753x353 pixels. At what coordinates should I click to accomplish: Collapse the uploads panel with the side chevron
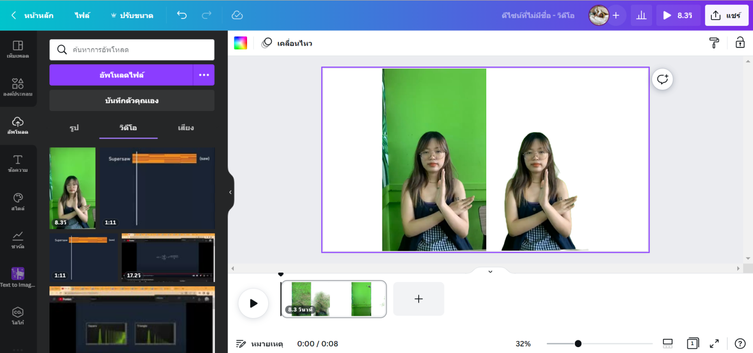[230, 192]
